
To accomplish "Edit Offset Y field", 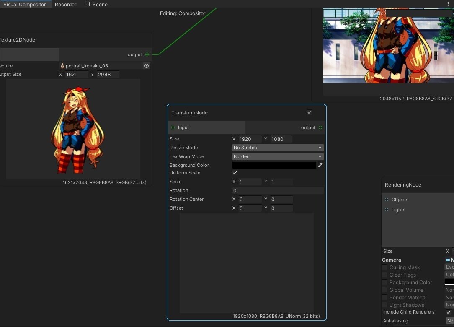I will pos(281,208).
